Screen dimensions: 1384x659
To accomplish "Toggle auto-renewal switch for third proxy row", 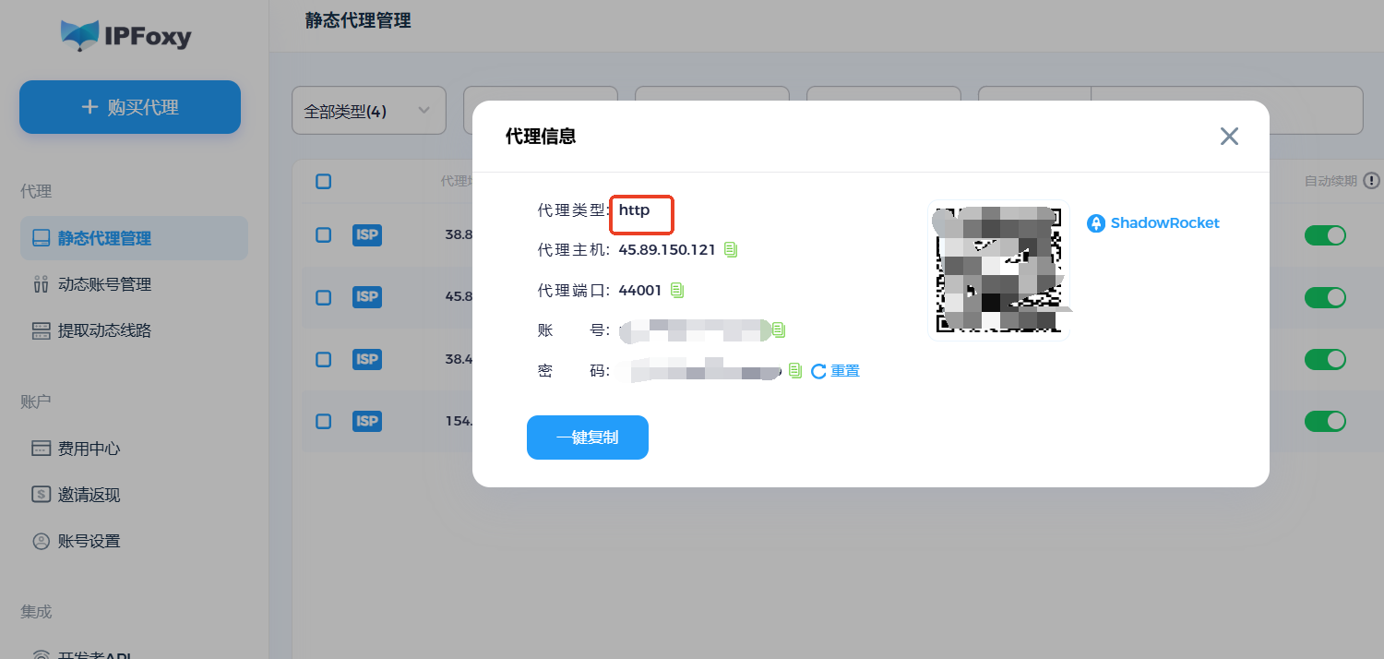I will 1325,359.
